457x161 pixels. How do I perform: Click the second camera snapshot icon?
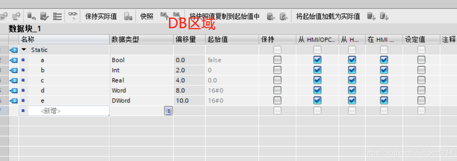[x=177, y=15]
